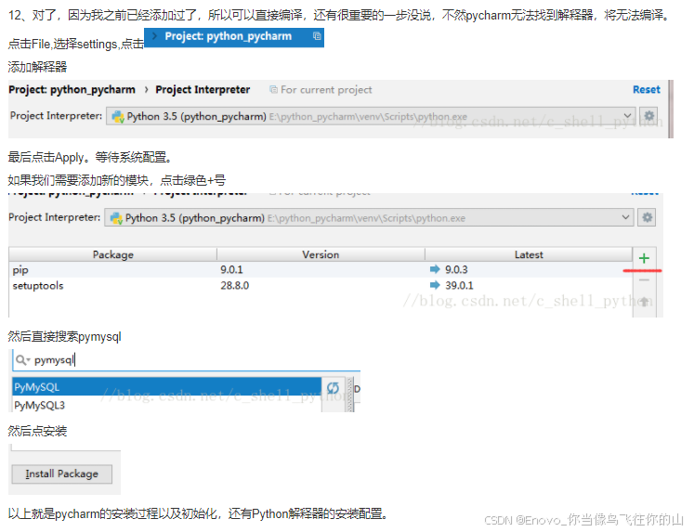Sort by the Package column header
The image size is (694, 532).
(x=112, y=254)
